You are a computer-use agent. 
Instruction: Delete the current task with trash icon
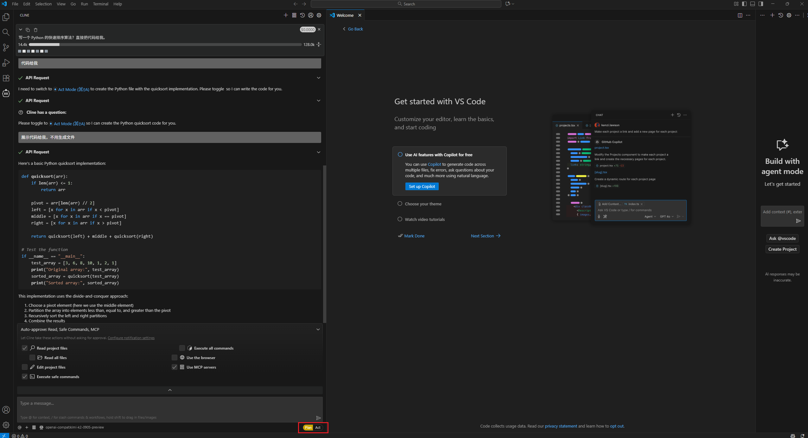36,30
